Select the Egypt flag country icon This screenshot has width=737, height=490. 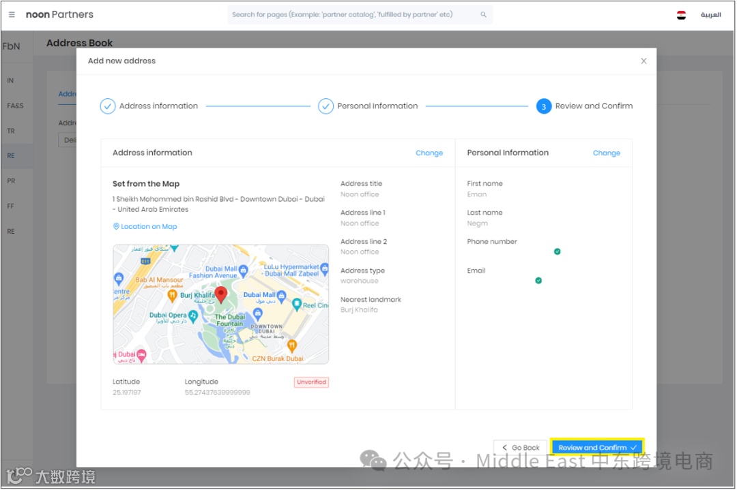coord(681,15)
